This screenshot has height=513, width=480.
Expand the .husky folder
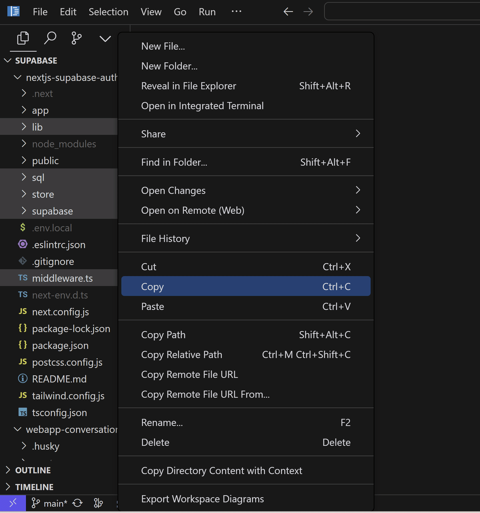(x=24, y=446)
